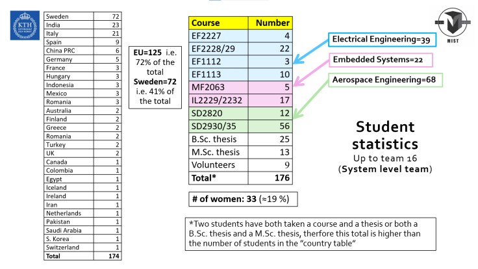Select the Sweden row in country table
478x269 pixels.
pos(82,14)
